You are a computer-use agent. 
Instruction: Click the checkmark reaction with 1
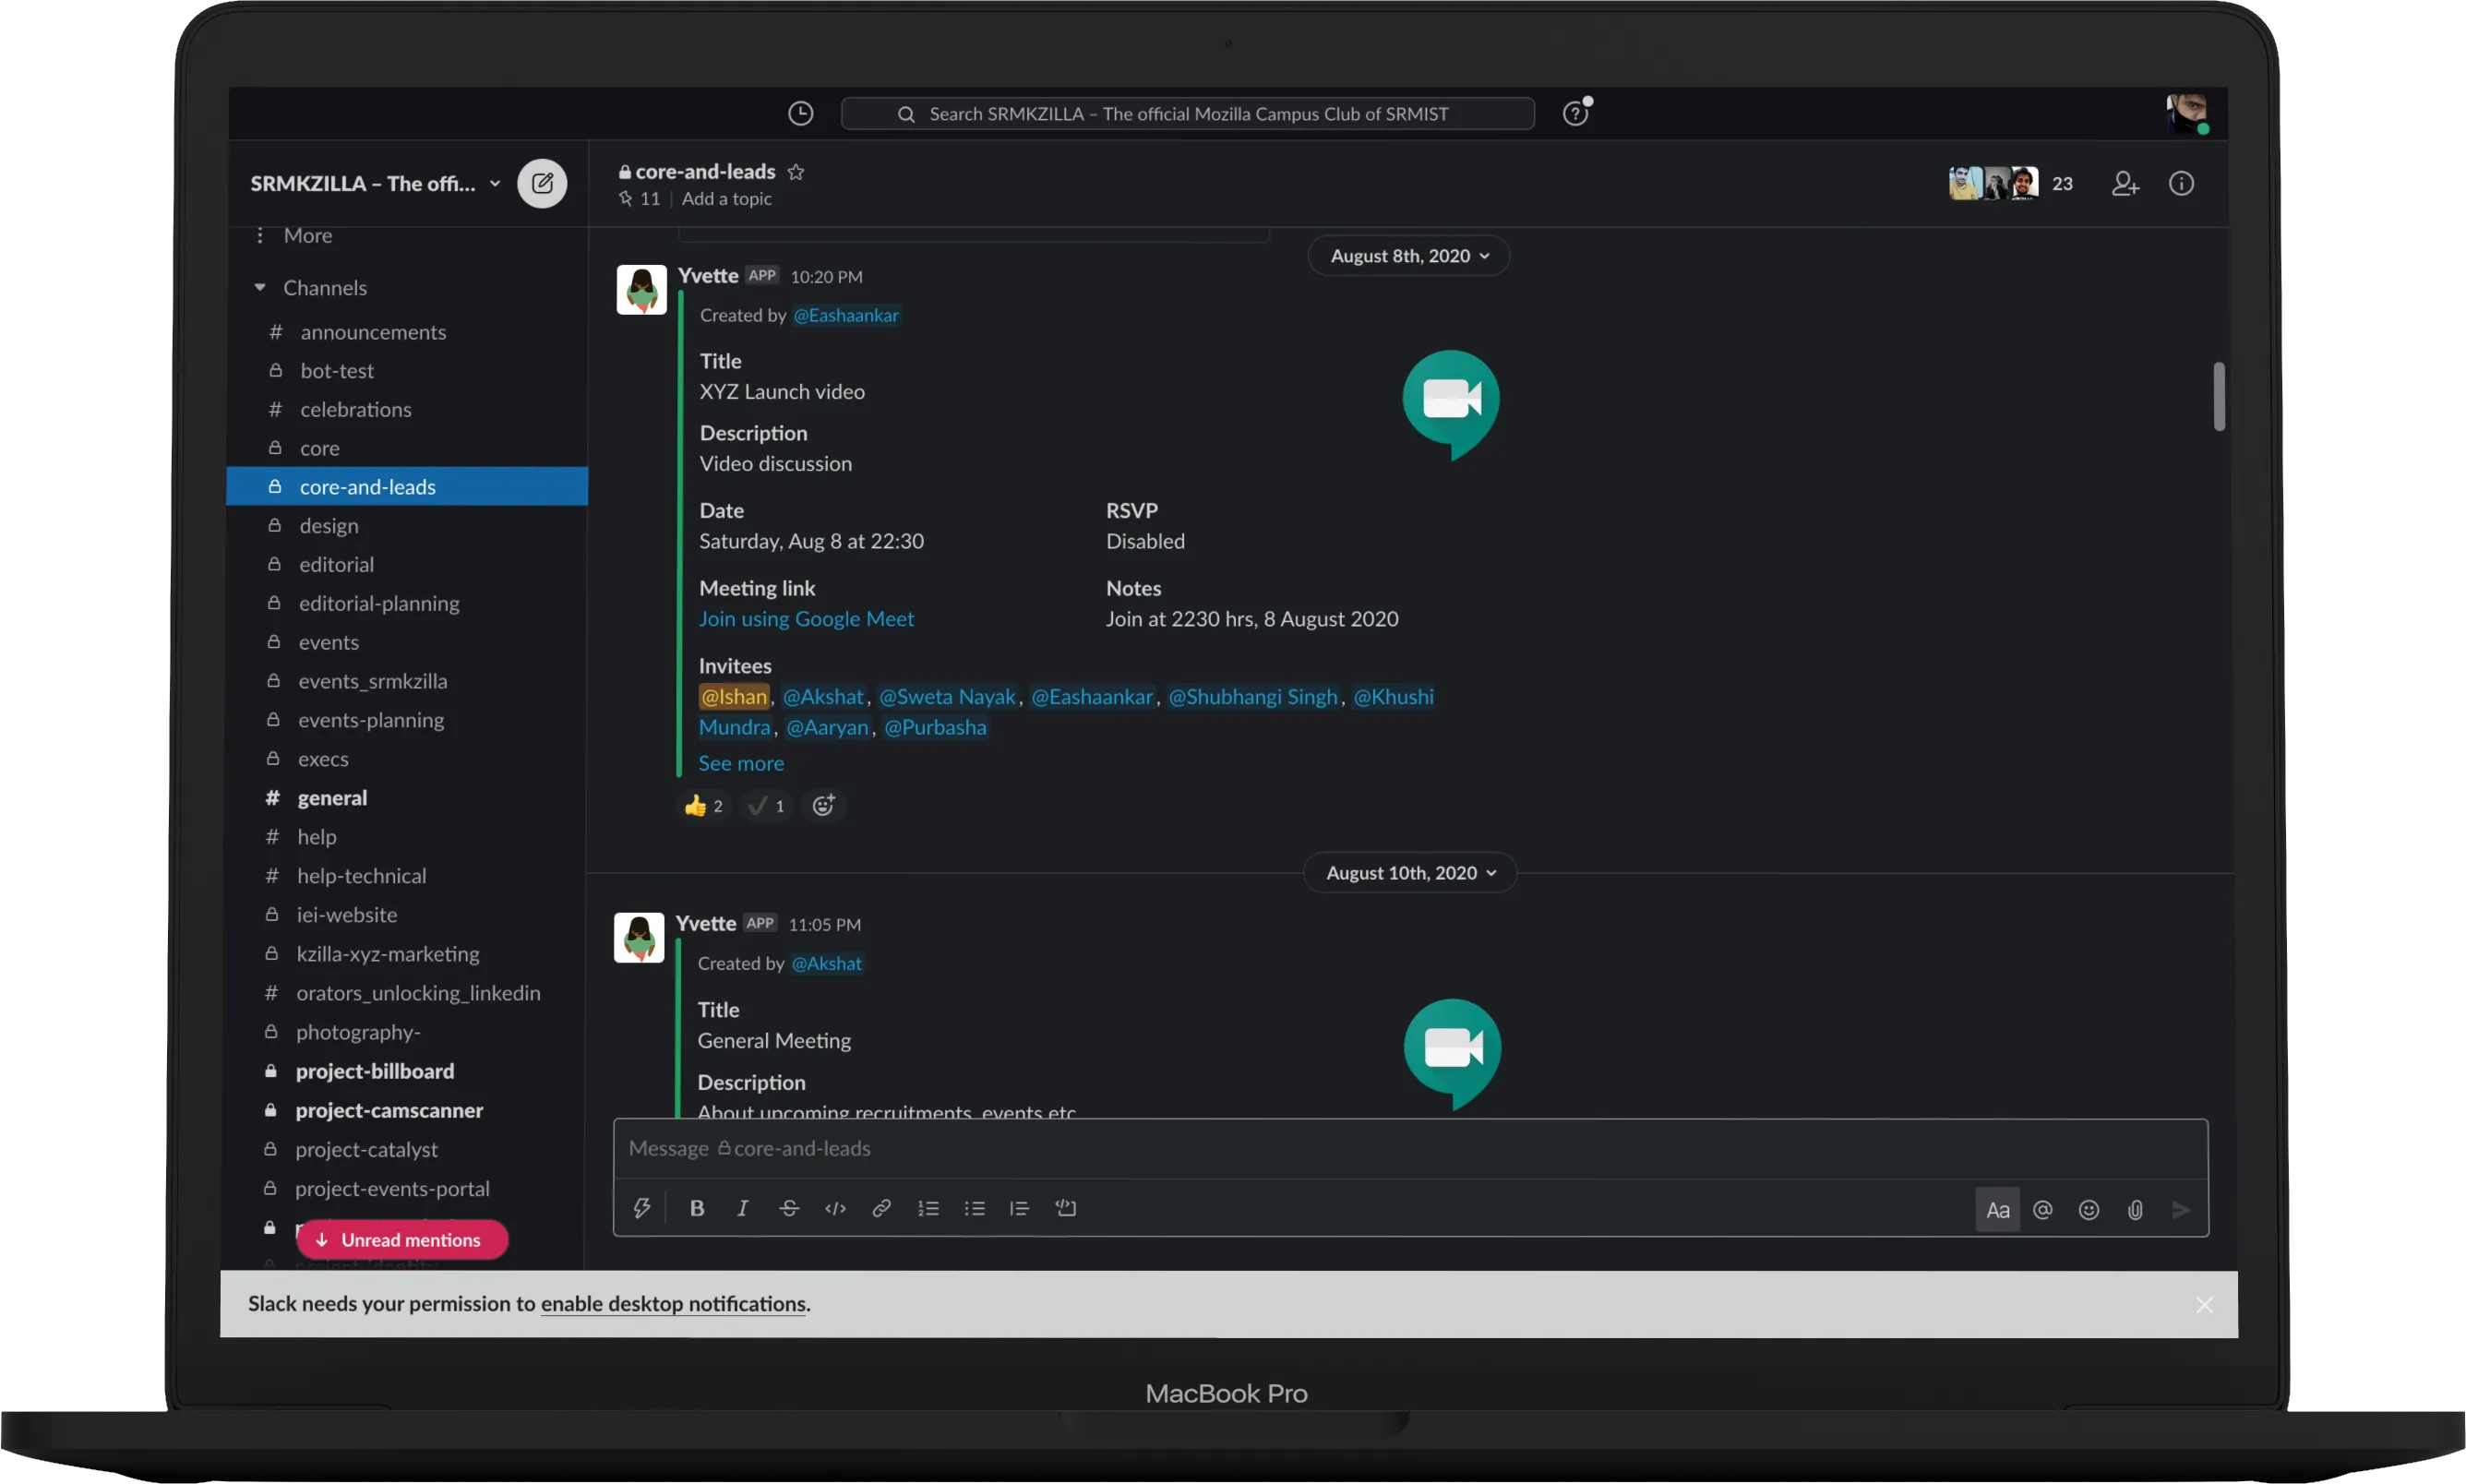[x=767, y=806]
